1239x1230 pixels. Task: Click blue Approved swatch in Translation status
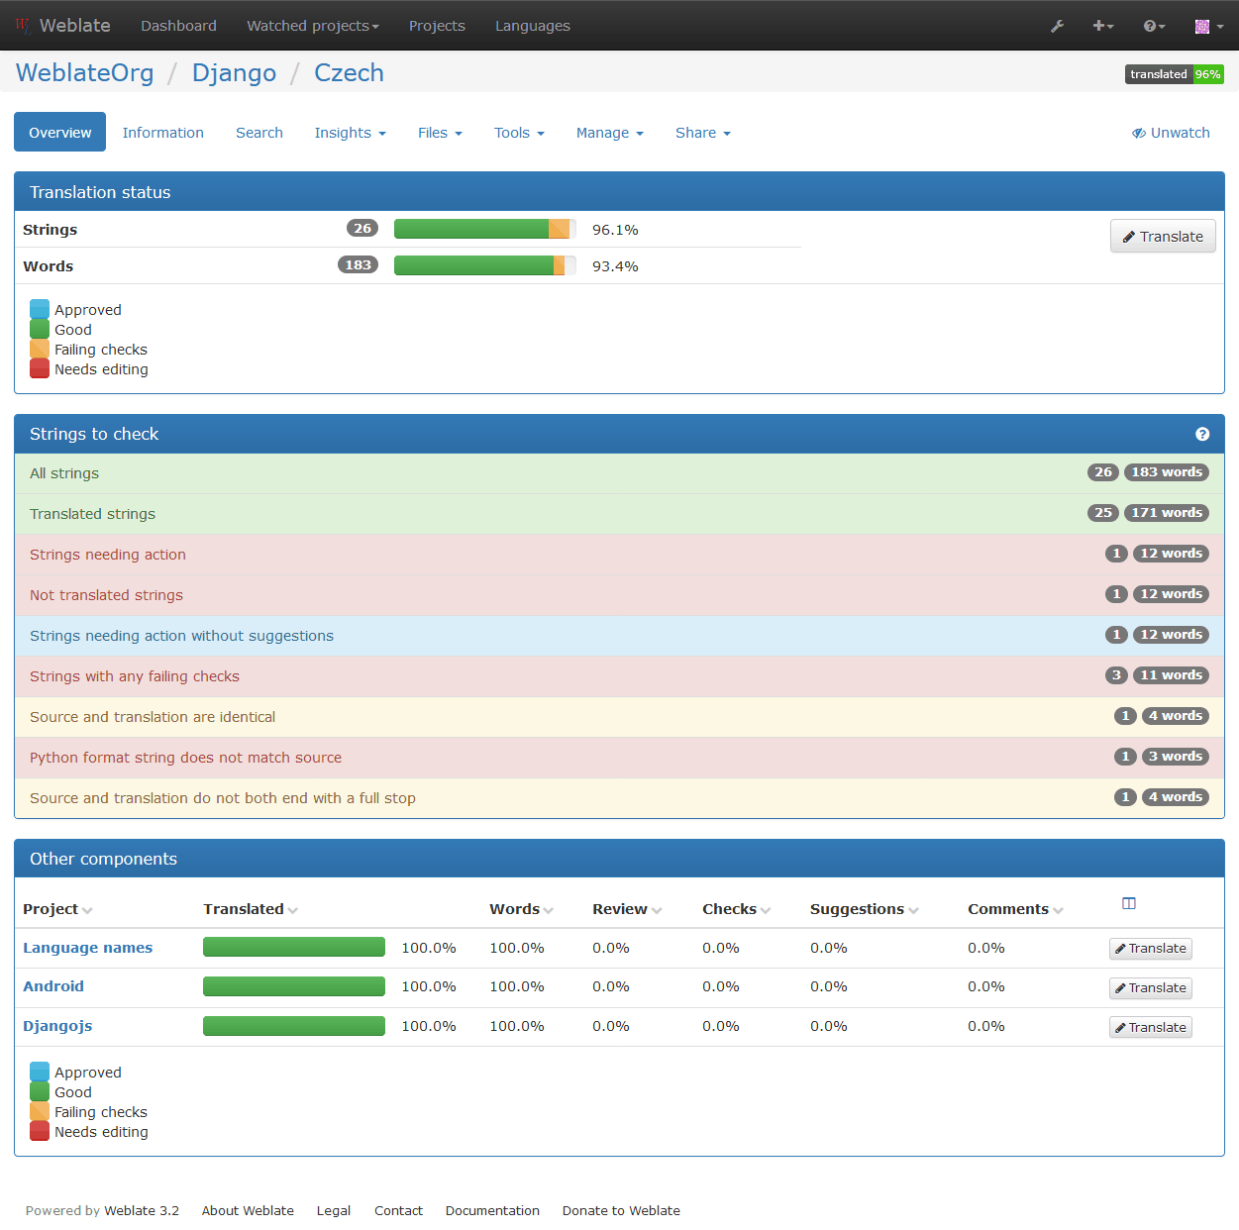tap(40, 309)
